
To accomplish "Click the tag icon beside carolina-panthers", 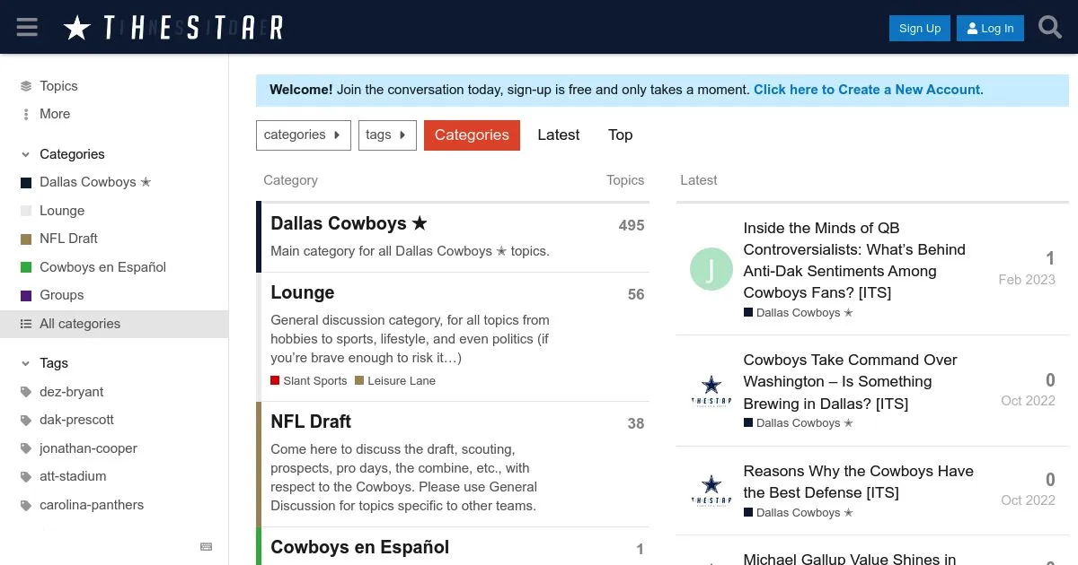I will click(x=26, y=505).
